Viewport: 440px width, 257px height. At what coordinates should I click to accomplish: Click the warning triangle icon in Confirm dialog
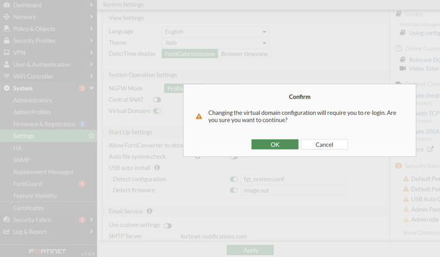pos(199,116)
